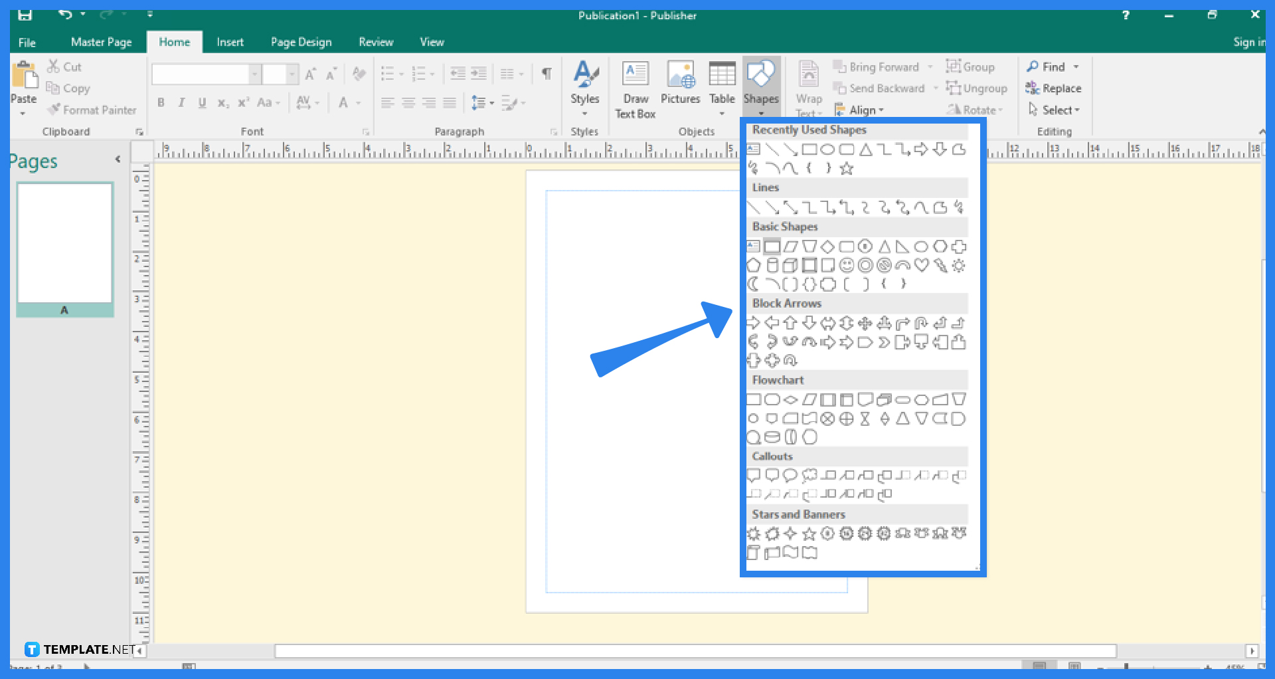
Task: Pick a 5-point star from Stars and Banners
Action: pos(809,533)
